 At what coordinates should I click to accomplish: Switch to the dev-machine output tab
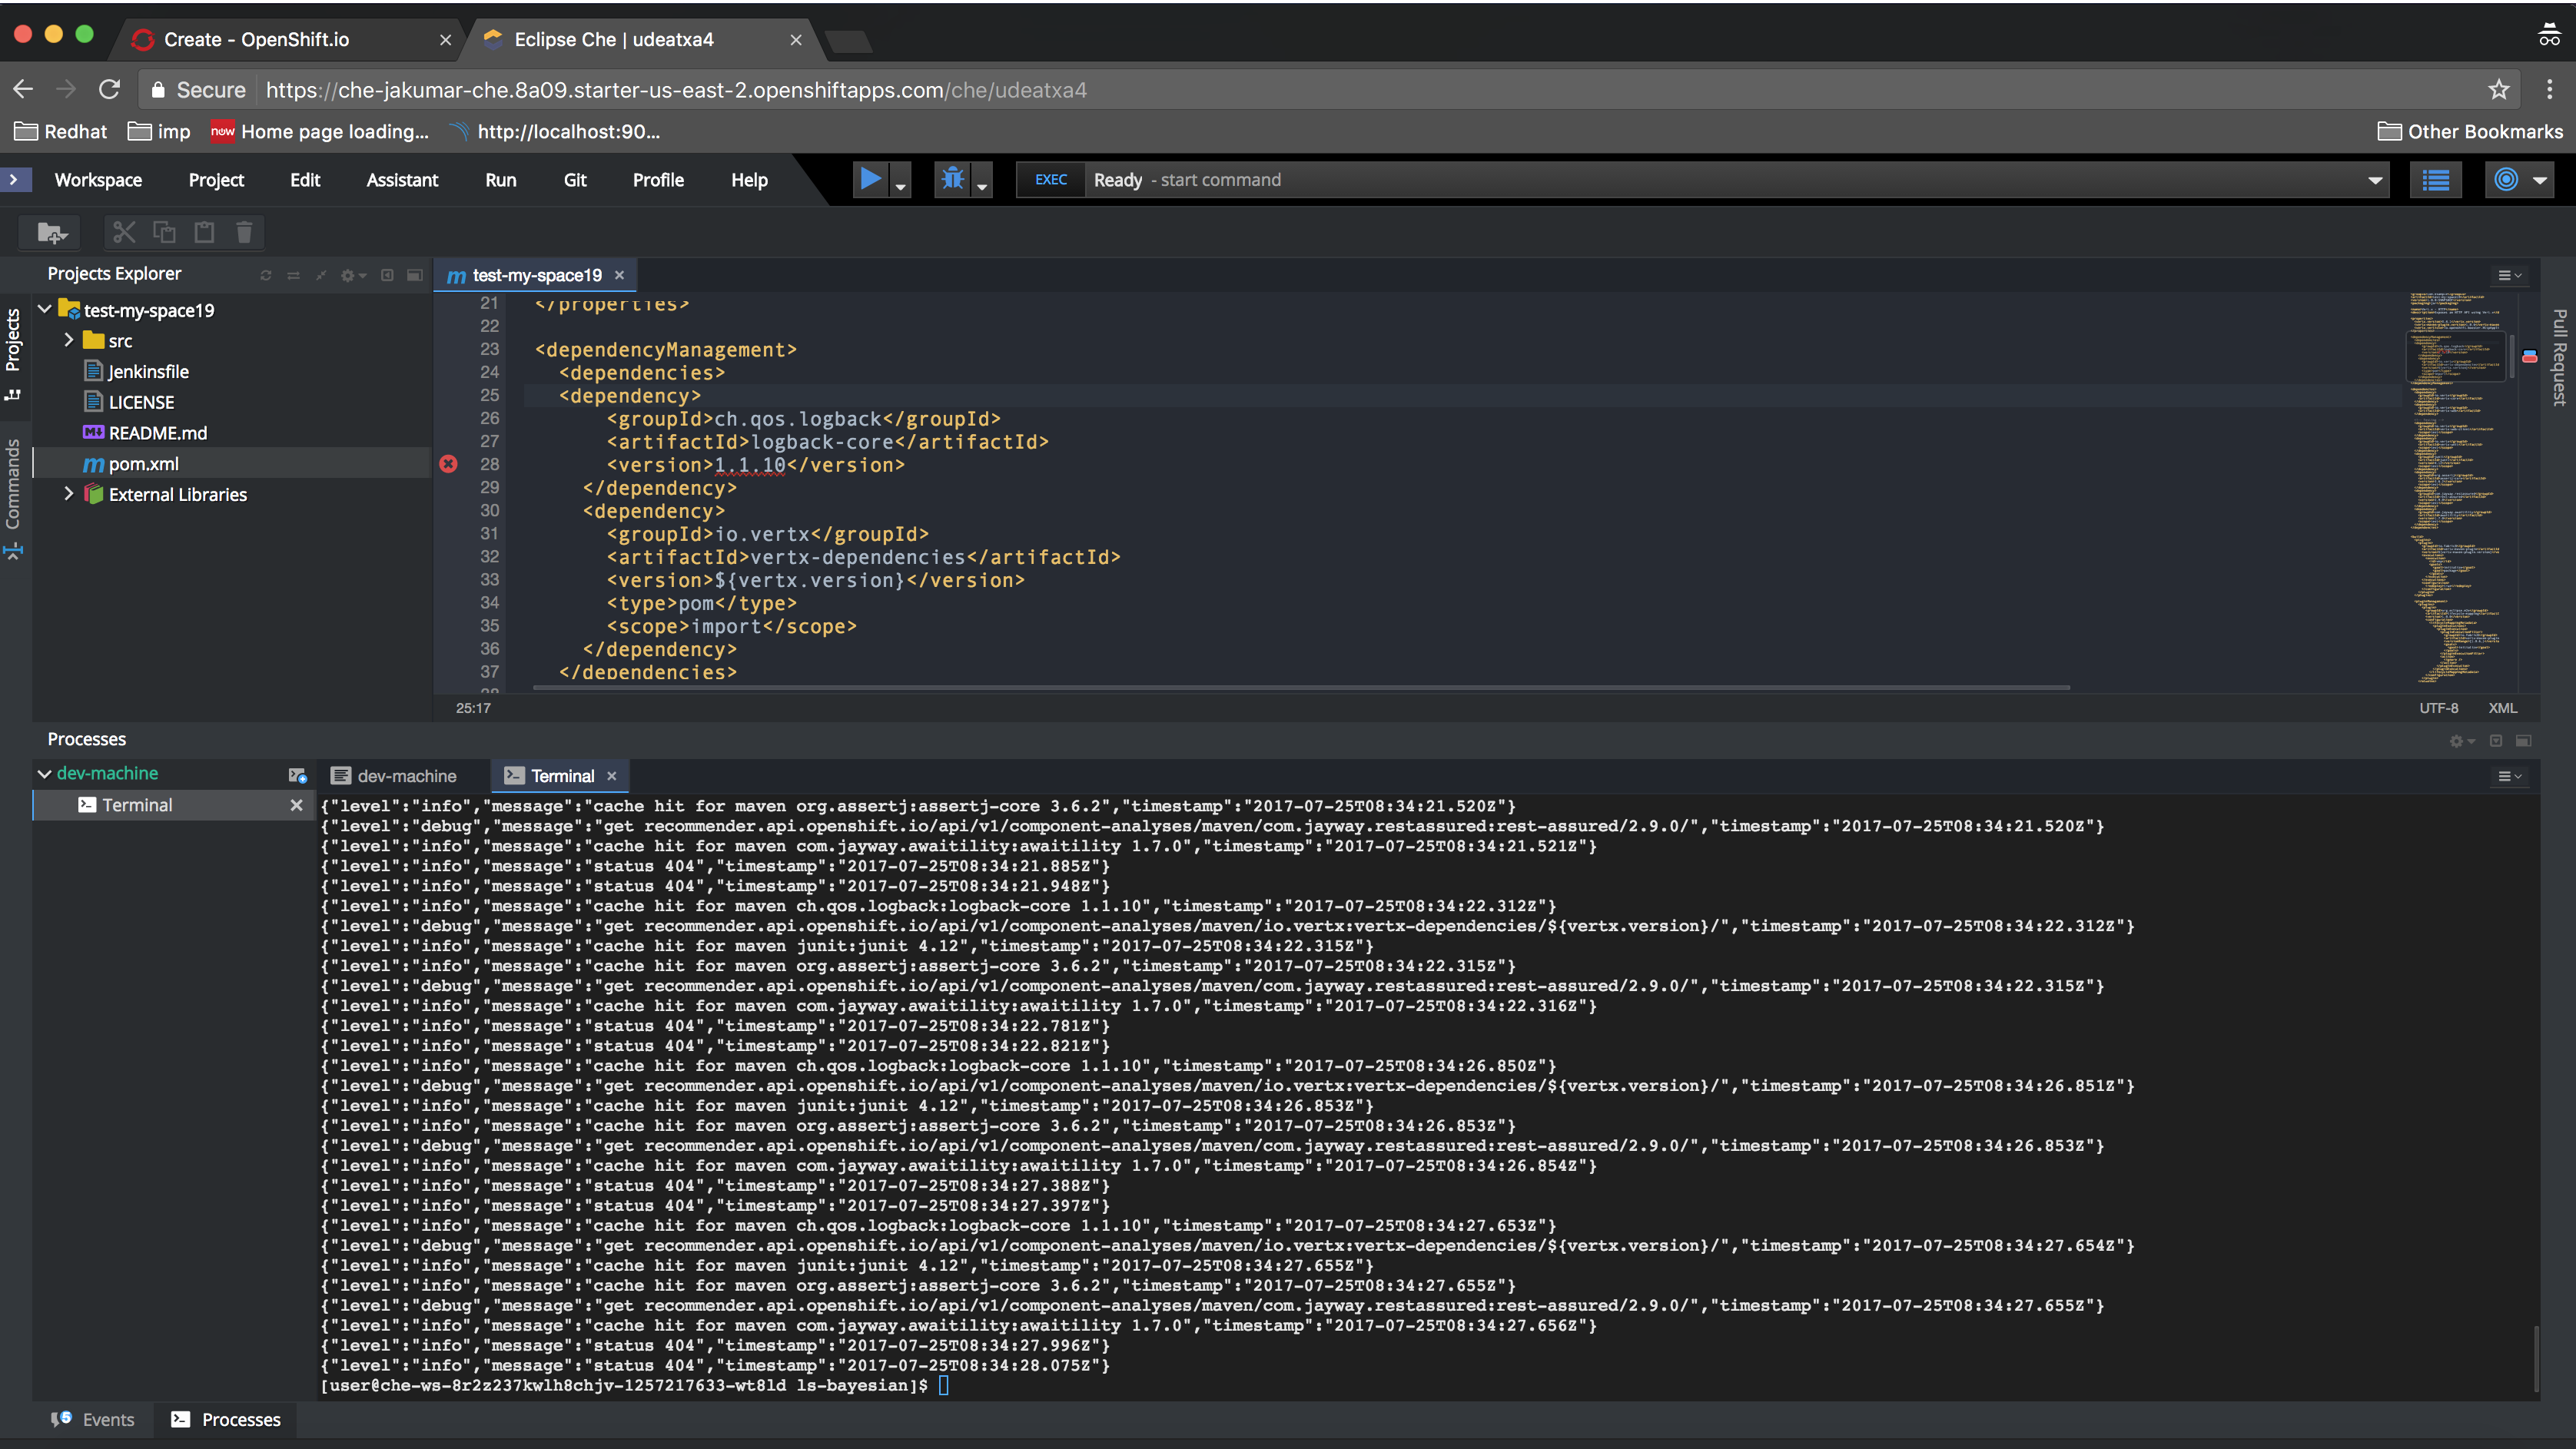click(x=394, y=776)
